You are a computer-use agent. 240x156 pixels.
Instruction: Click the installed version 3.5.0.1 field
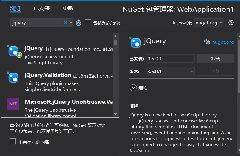click(x=170, y=59)
